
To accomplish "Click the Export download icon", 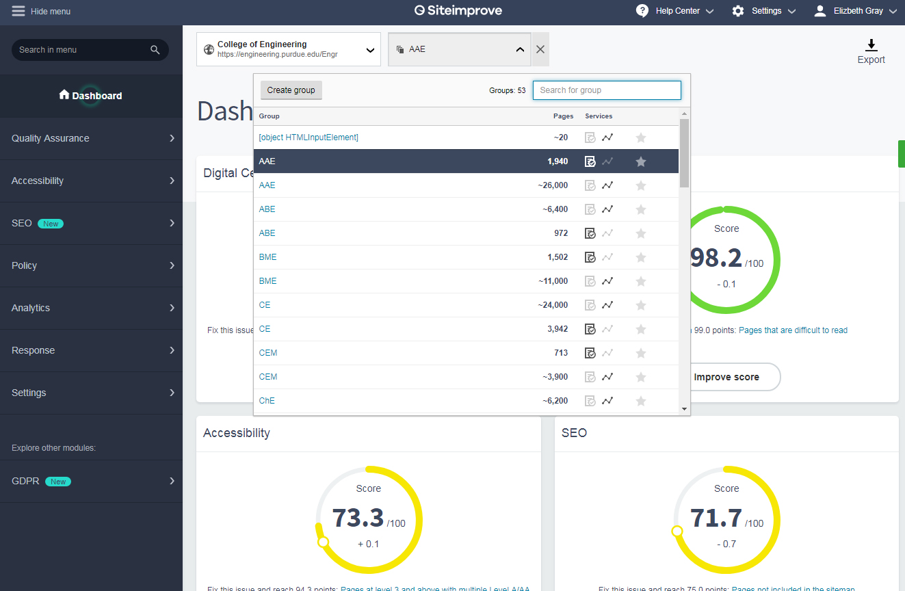I will coord(871,45).
